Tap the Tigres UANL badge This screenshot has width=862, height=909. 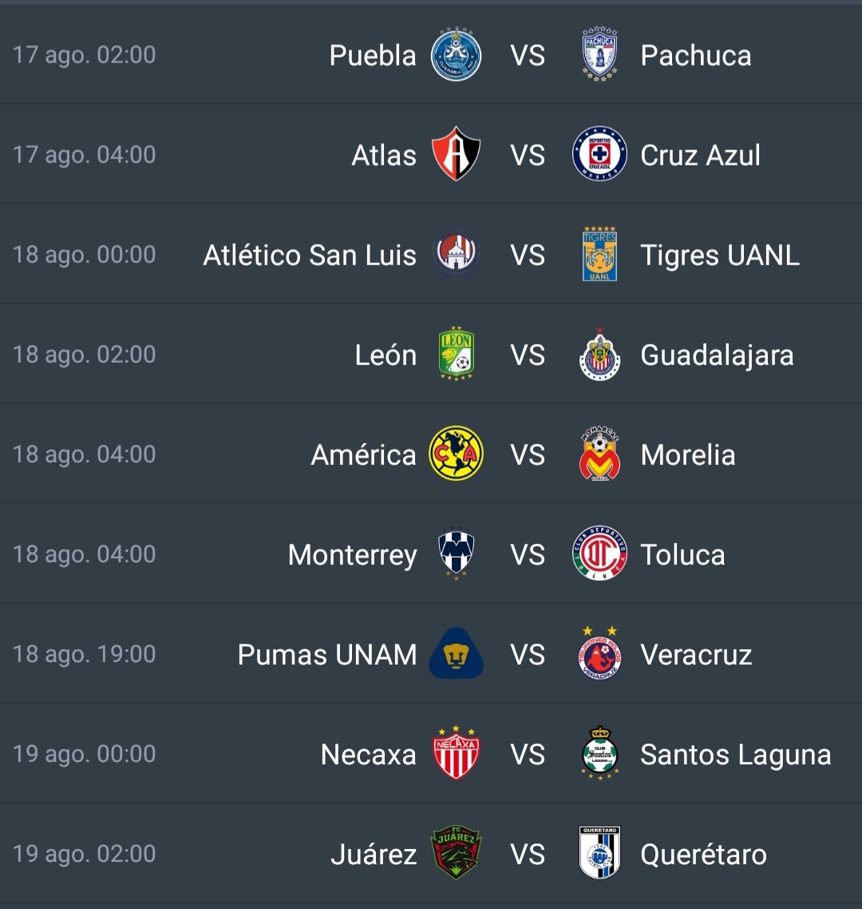coord(599,254)
